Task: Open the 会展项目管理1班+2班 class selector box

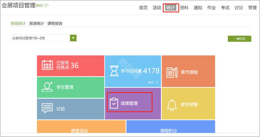Action: (x=40, y=38)
